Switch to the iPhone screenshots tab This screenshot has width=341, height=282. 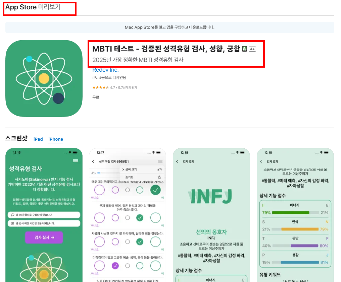pyautogui.click(x=56, y=139)
